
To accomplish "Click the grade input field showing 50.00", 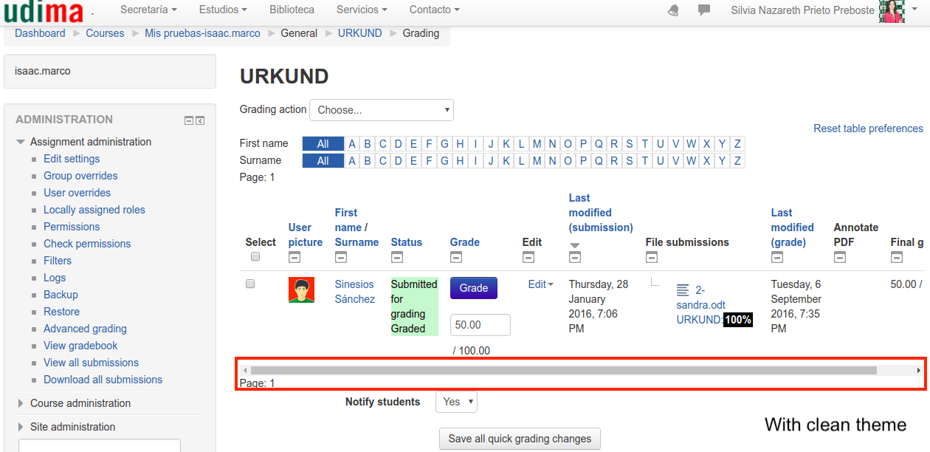I will point(480,325).
